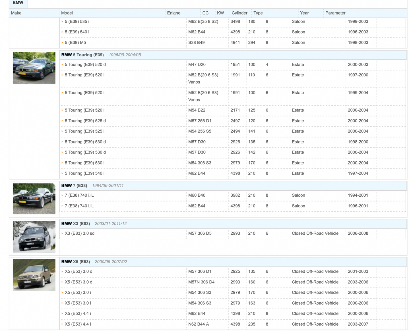The height and width of the screenshot is (331, 411).
Task: Expand arrow next to 5 Touring (E39) 540 i
Action: 62,173
